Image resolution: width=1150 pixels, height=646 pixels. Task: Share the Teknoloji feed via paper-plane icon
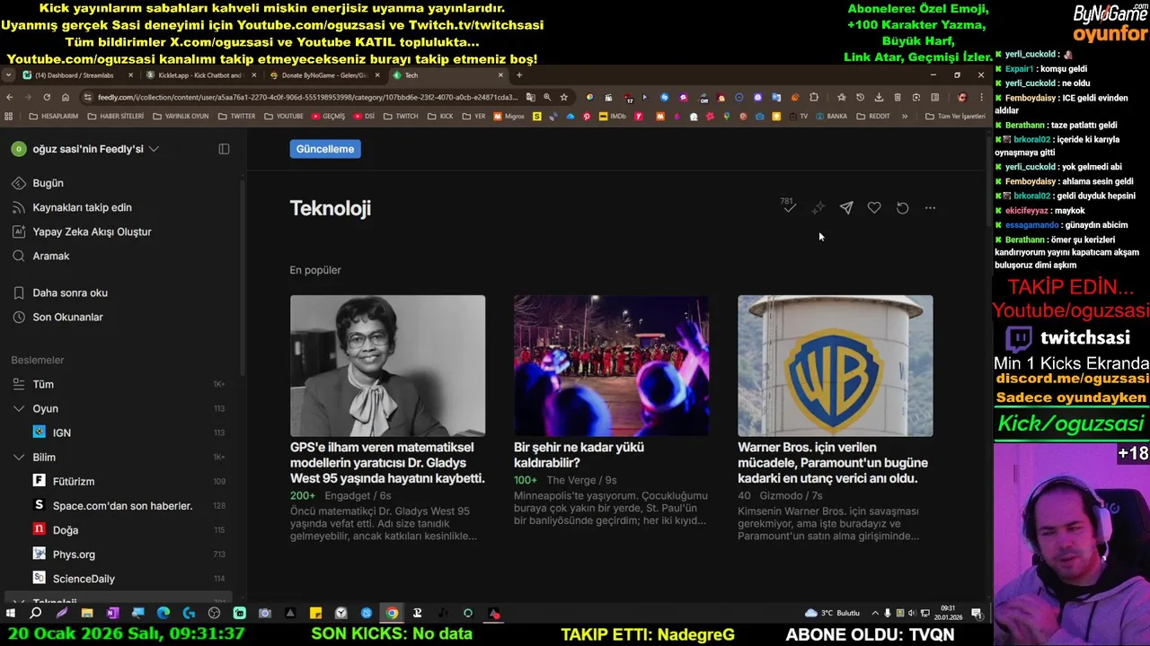tap(846, 208)
